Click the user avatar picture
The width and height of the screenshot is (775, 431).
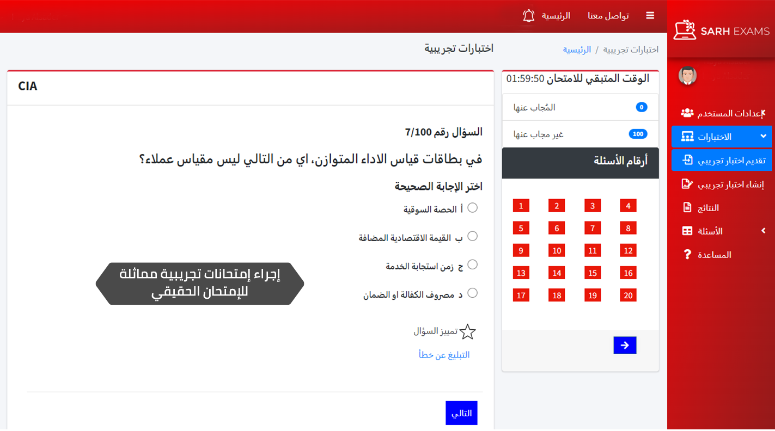pyautogui.click(x=687, y=76)
